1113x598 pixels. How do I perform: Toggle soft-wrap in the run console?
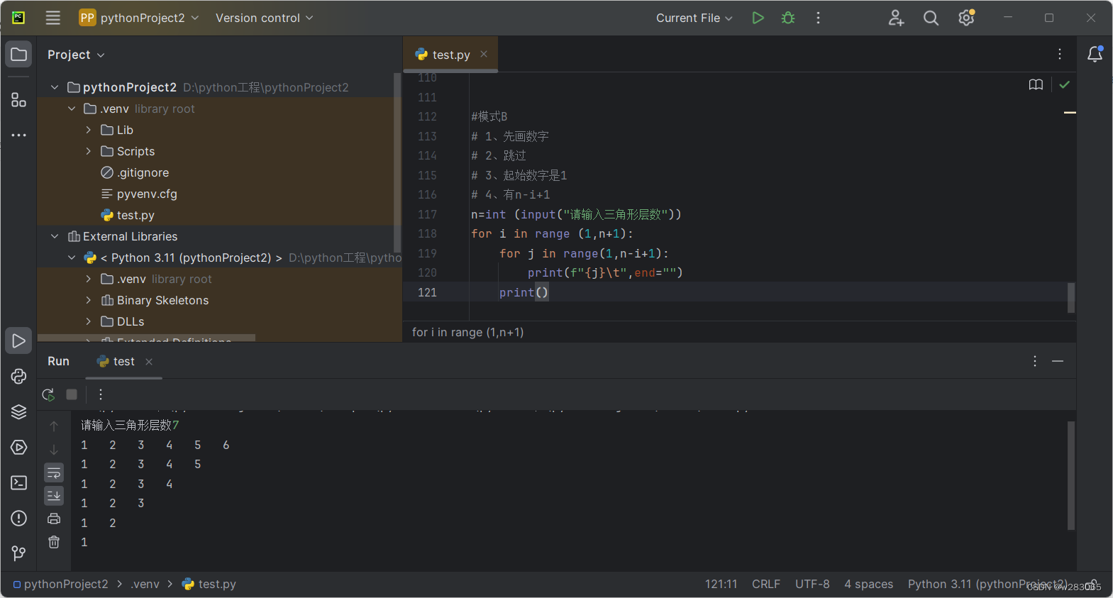(54, 472)
